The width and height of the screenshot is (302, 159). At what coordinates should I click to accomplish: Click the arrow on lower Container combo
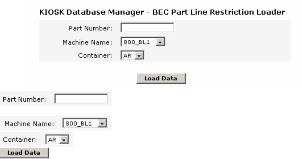[x=65, y=139]
